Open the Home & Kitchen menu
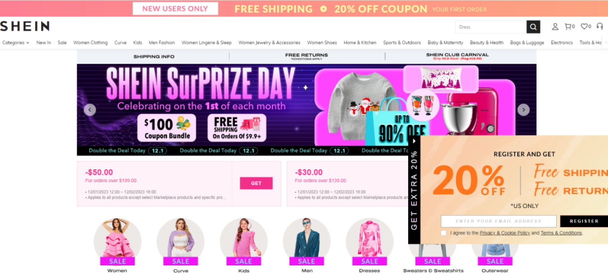 (360, 43)
